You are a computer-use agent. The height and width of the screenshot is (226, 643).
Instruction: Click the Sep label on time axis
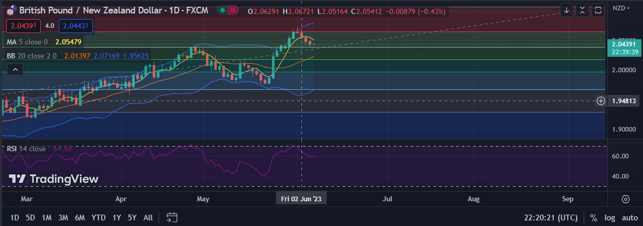point(568,198)
